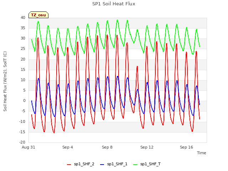
Task: Click the Sep 12 x-axis label
Action: [147, 147]
